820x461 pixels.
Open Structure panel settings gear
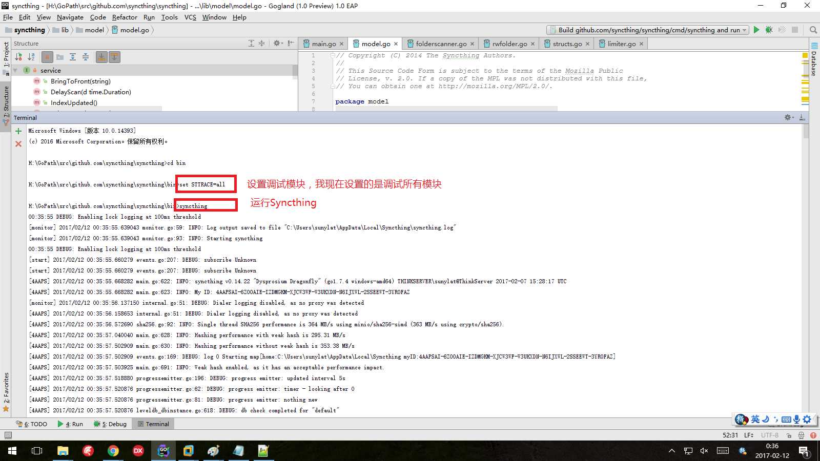[x=278, y=44]
